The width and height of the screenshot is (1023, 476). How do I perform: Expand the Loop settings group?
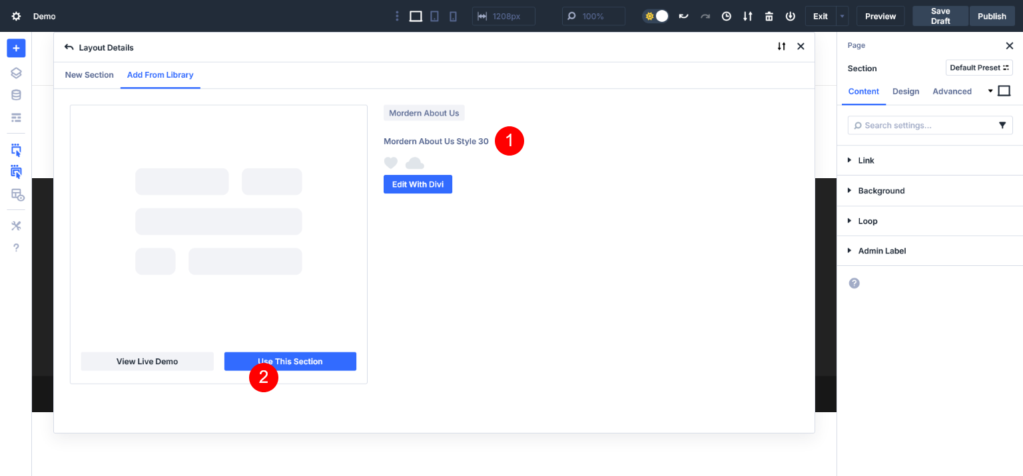[930, 221]
